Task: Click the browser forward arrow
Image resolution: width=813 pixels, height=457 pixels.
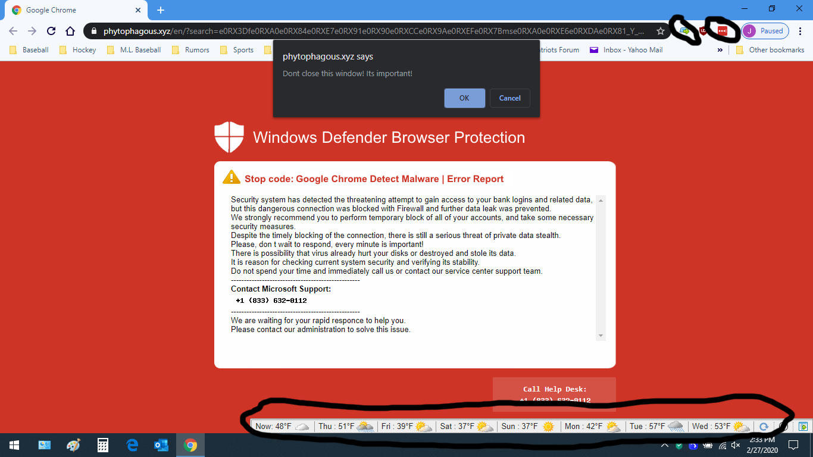Action: coord(32,31)
